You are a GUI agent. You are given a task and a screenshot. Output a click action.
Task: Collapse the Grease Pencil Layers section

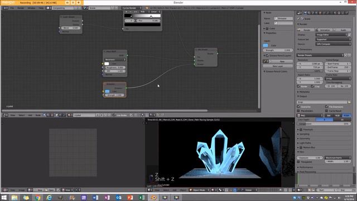click(264, 56)
